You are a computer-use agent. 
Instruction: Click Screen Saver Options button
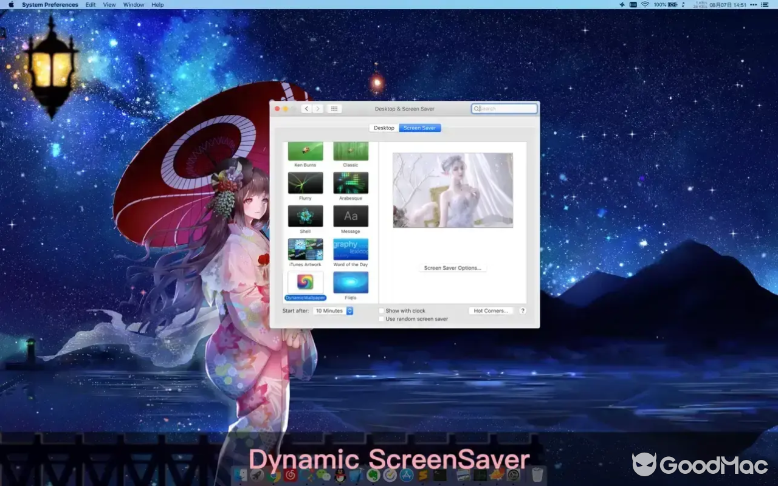point(452,267)
